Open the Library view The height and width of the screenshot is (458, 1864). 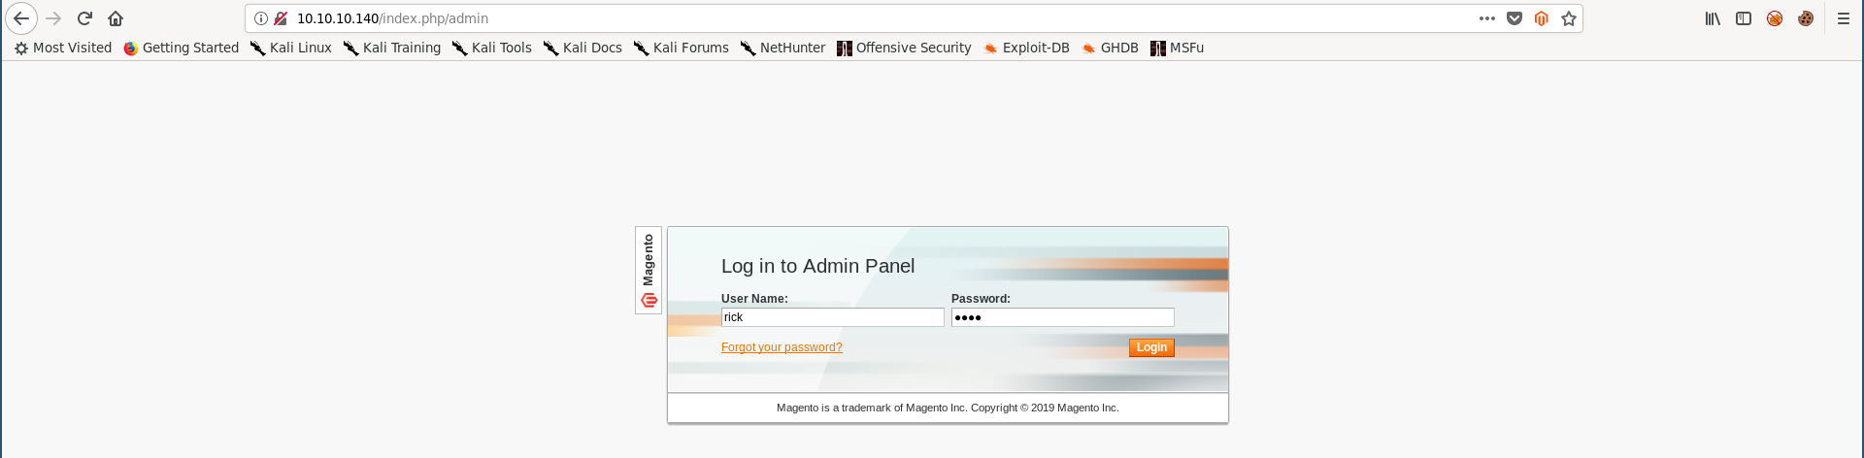pos(1713,18)
